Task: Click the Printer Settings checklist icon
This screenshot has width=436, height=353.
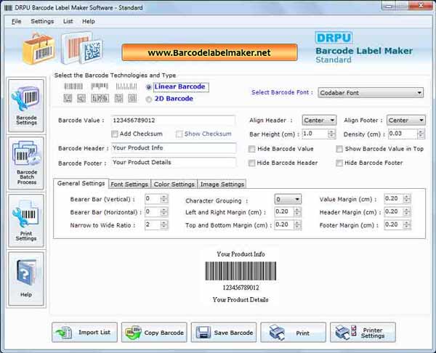Action: pyautogui.click(x=346, y=333)
